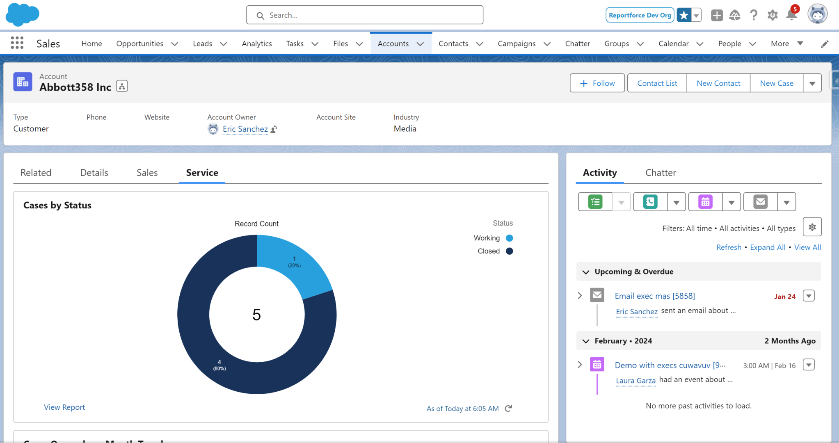Open the App Launcher waffle icon
This screenshot has height=443, width=839.
[x=17, y=43]
